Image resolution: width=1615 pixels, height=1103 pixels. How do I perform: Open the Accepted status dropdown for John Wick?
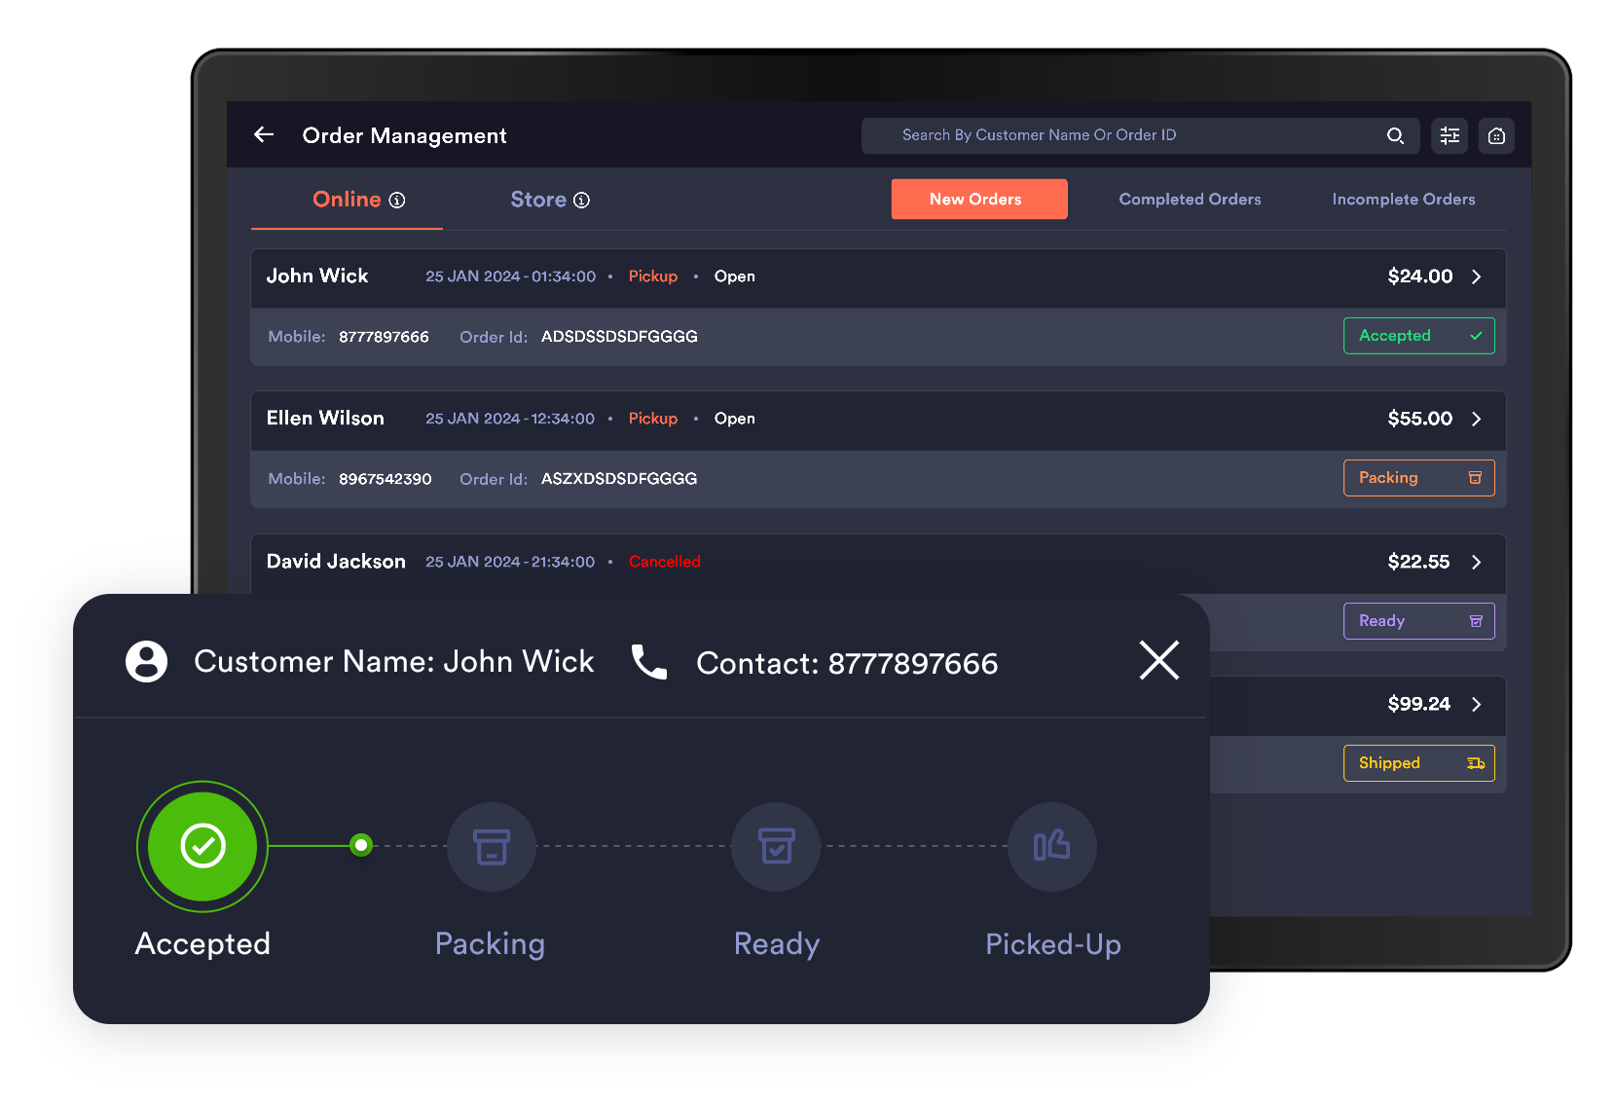point(1418,336)
